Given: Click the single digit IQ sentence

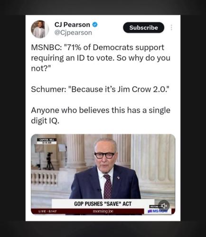Looking at the screenshot, I should click(101, 115).
